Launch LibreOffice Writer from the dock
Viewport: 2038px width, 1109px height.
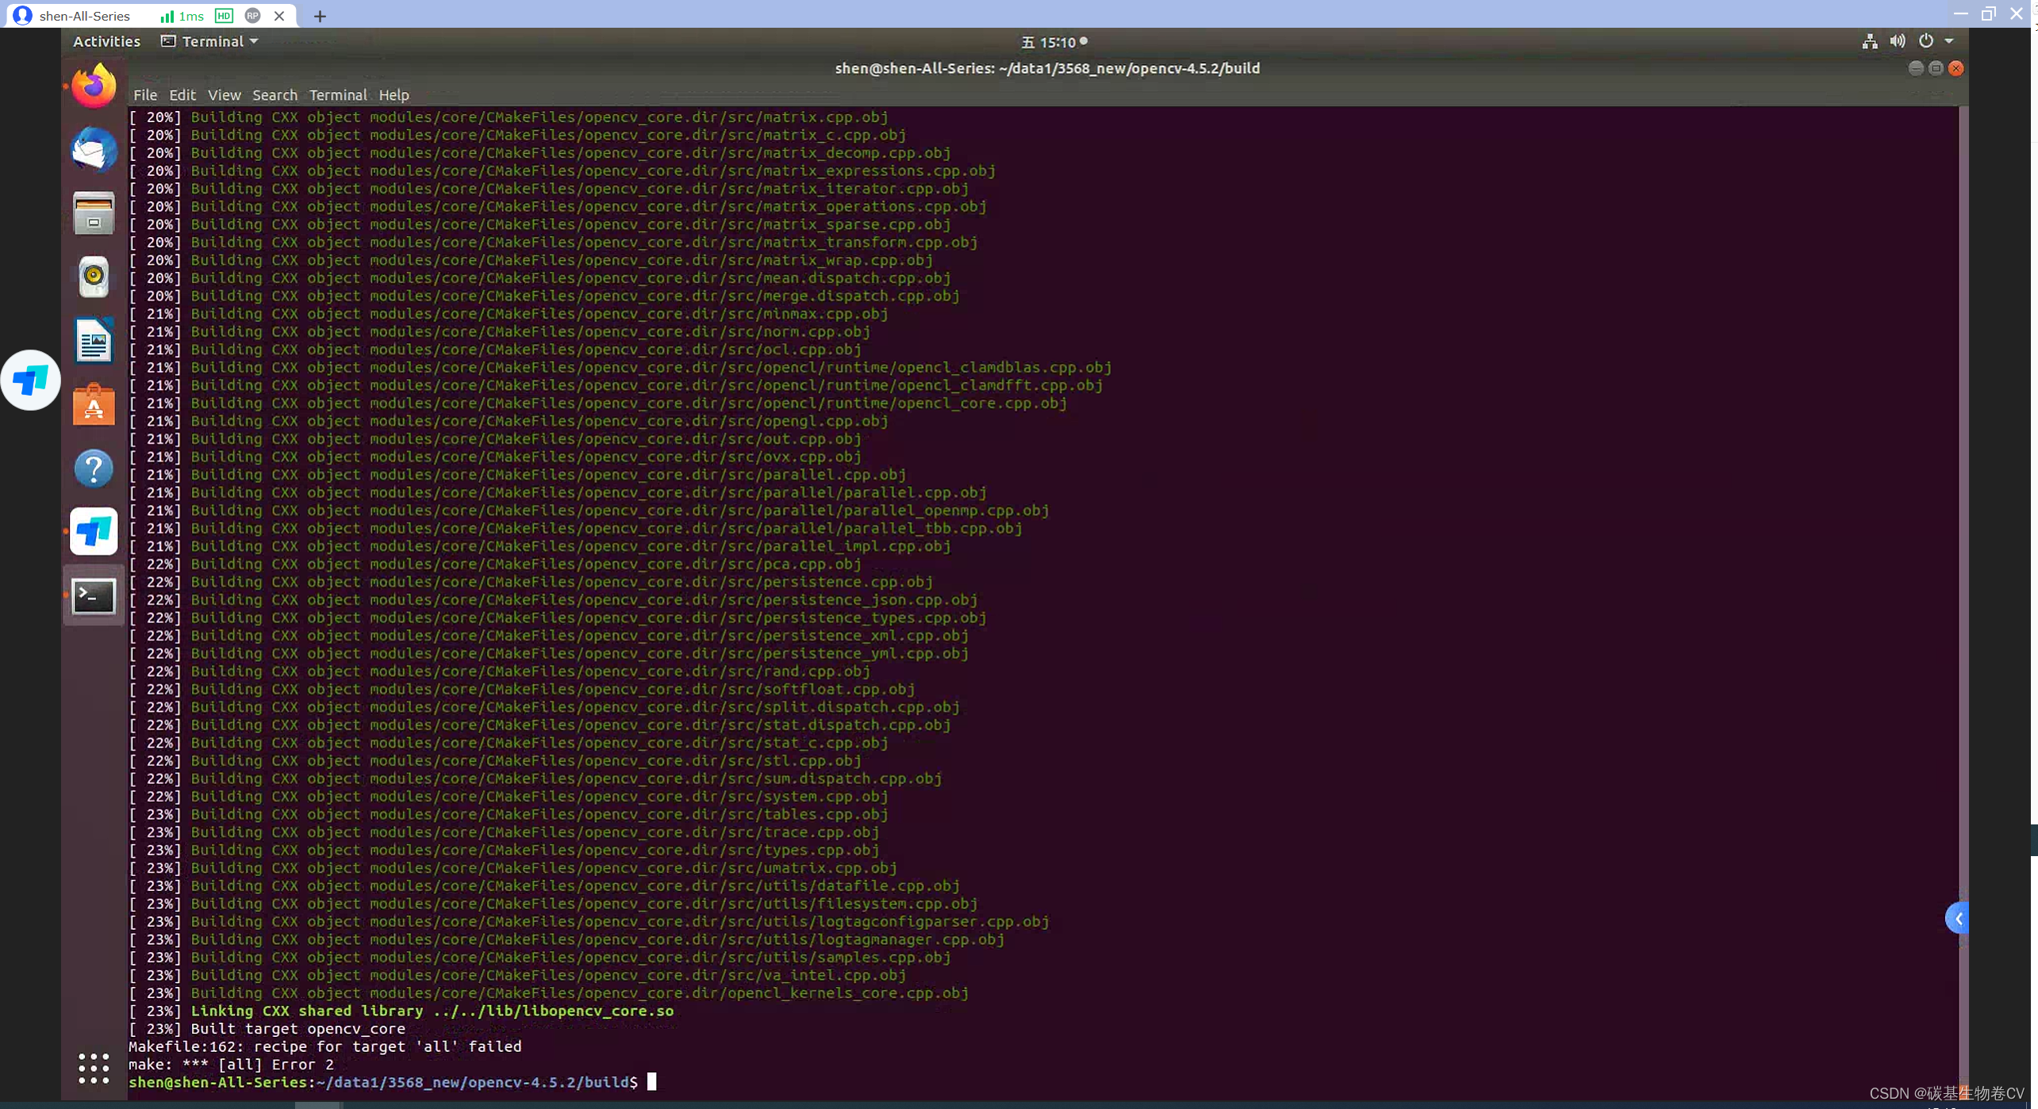coord(94,341)
